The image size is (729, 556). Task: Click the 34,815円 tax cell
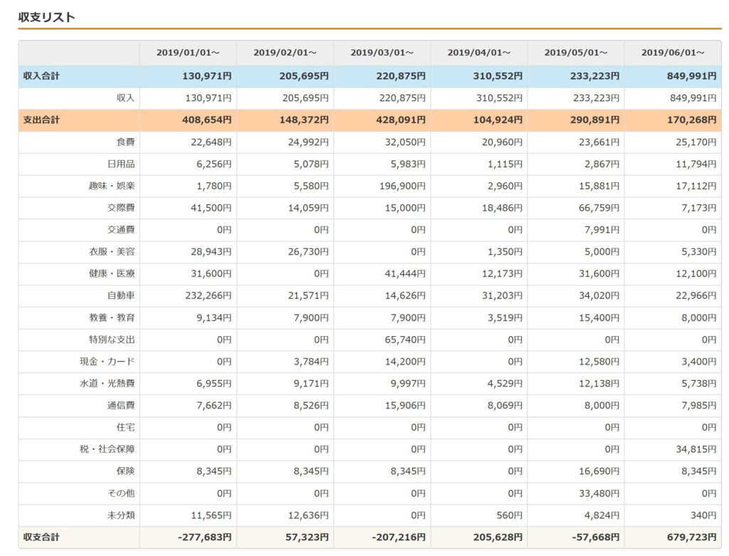[695, 449]
